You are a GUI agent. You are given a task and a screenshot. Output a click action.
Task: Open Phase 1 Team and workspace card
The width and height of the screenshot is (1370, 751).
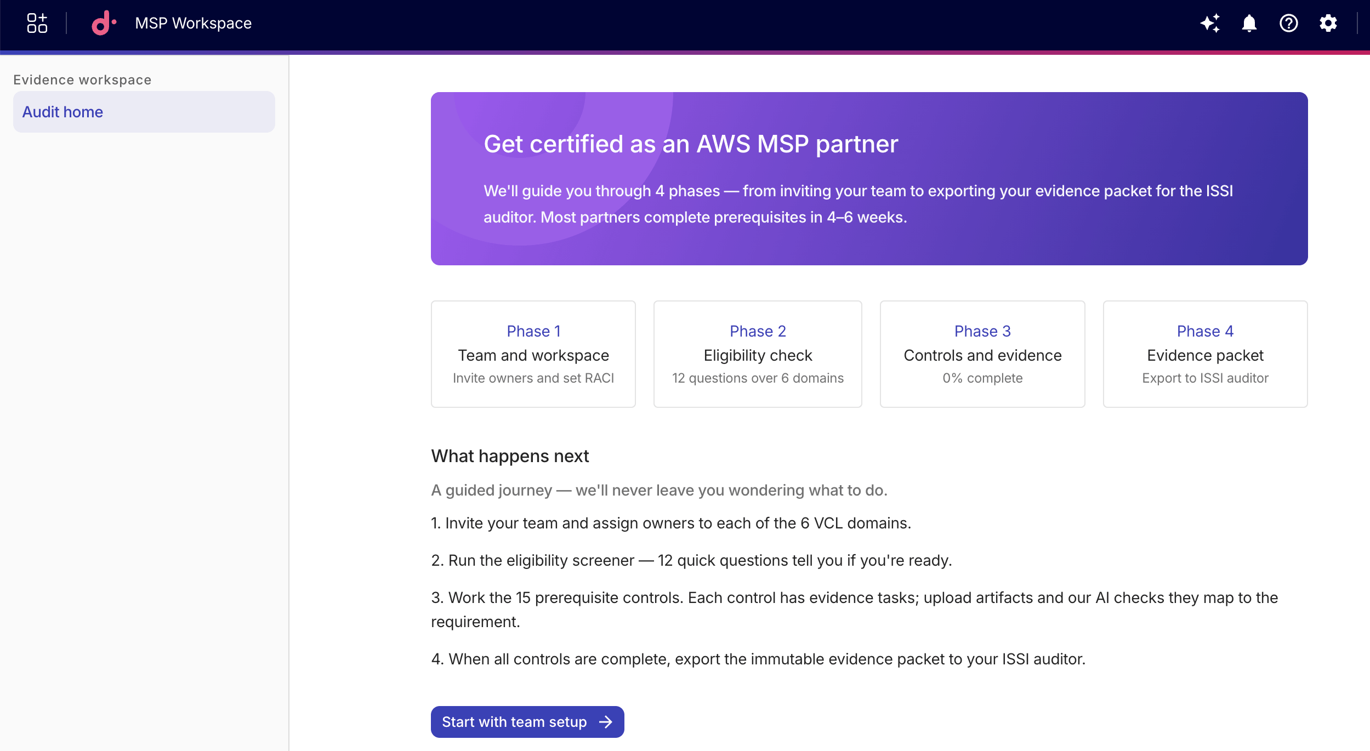click(x=533, y=354)
